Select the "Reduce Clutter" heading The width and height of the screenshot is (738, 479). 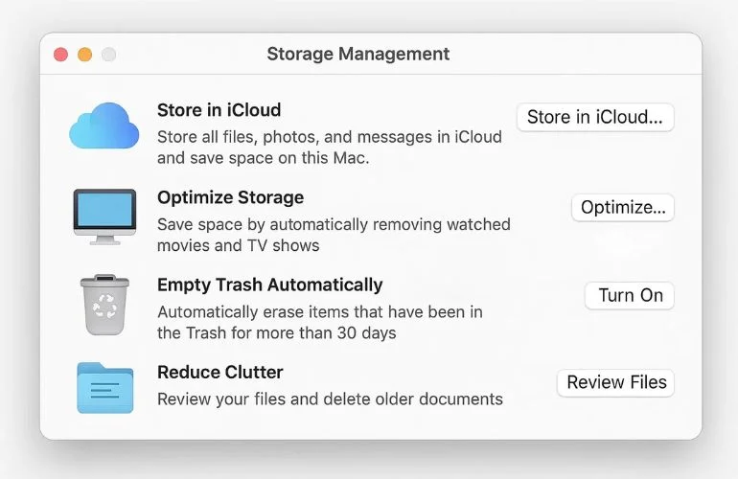(219, 372)
